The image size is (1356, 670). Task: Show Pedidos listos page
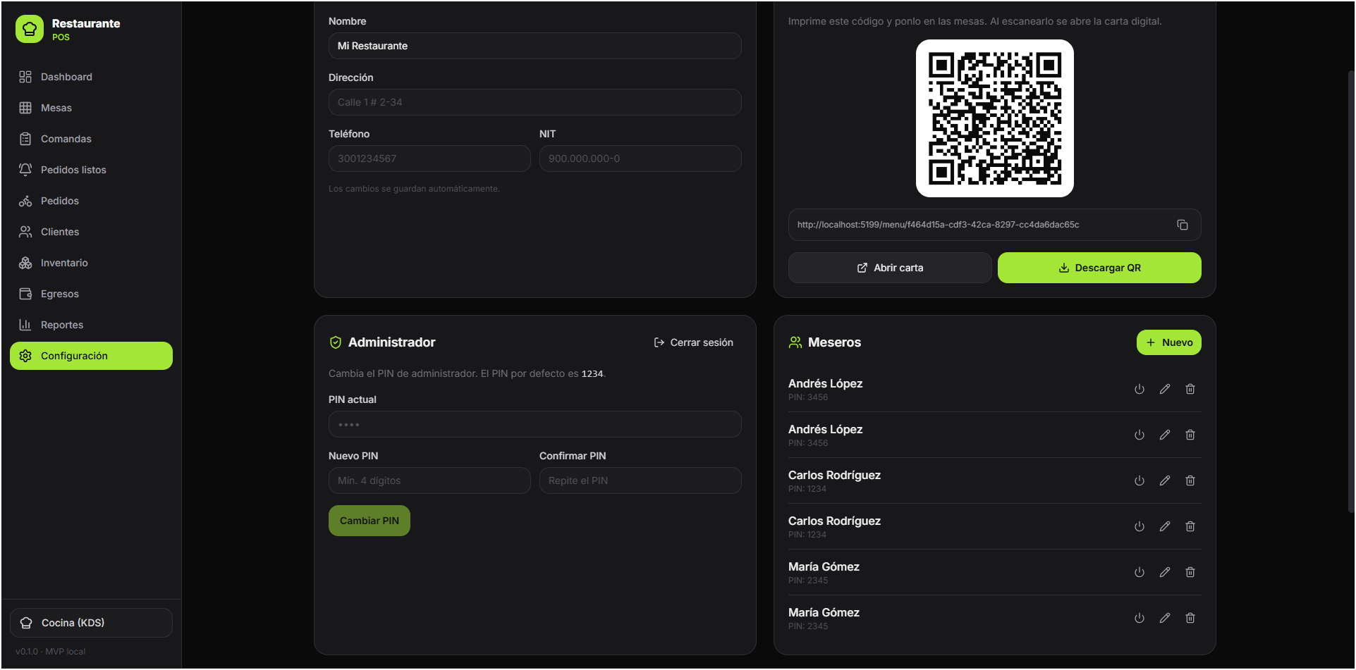91,170
